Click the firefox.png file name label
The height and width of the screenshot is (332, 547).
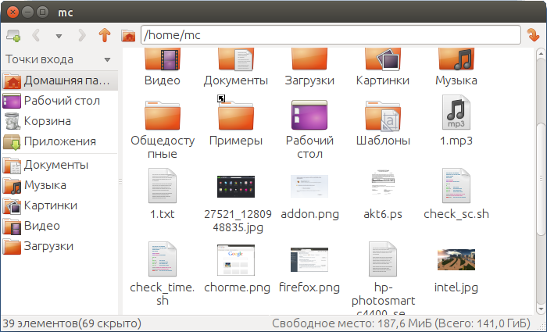[309, 287]
